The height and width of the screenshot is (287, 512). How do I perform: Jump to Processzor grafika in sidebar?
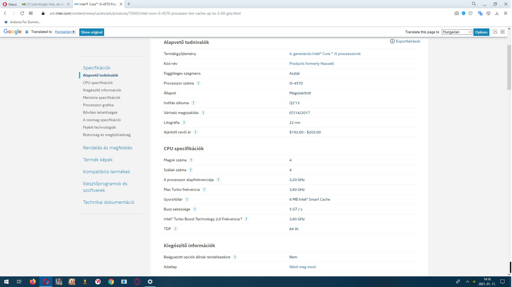pos(98,105)
